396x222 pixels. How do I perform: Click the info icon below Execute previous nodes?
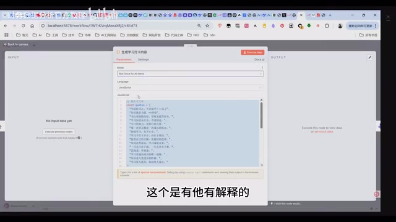click(79, 138)
